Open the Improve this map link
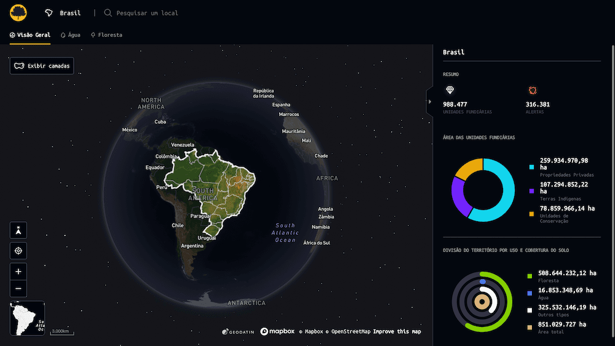Image resolution: width=615 pixels, height=346 pixels. (x=397, y=332)
